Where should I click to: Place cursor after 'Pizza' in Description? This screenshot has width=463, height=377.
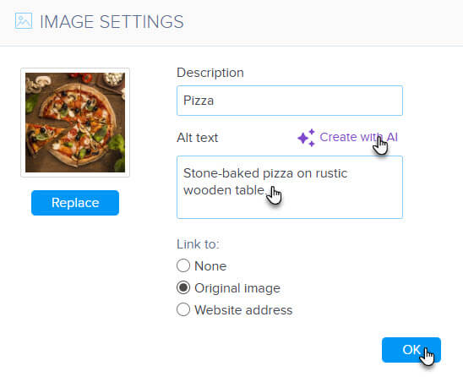215,101
